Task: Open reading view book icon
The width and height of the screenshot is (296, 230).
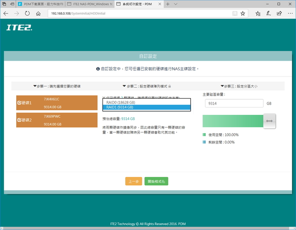Action: pos(235,13)
